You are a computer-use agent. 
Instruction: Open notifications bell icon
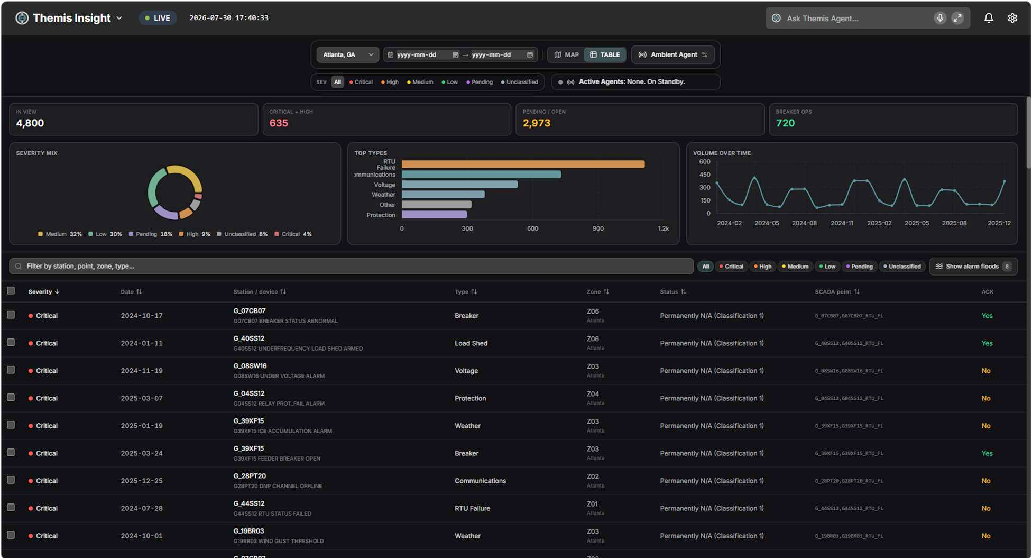[x=989, y=18]
